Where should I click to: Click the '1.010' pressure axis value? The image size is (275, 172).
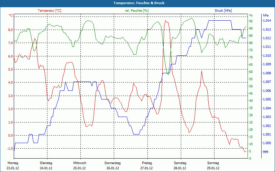click(267, 56)
